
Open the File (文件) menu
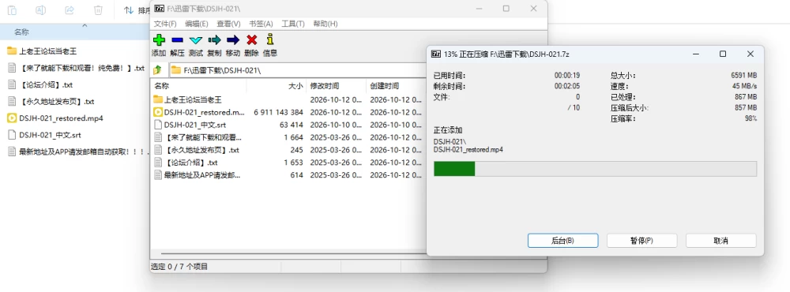pyautogui.click(x=165, y=24)
